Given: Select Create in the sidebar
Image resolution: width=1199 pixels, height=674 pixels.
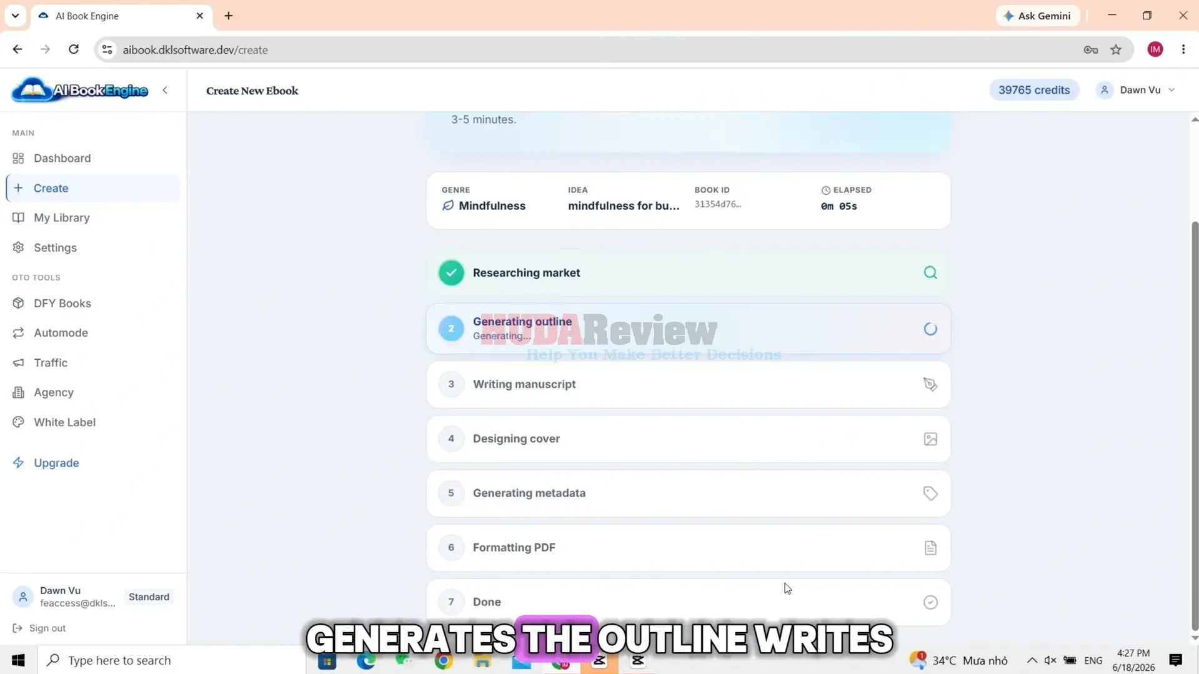Looking at the screenshot, I should pyautogui.click(x=92, y=188).
